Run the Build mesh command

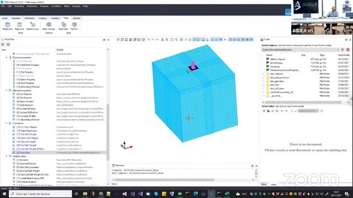click(63, 26)
